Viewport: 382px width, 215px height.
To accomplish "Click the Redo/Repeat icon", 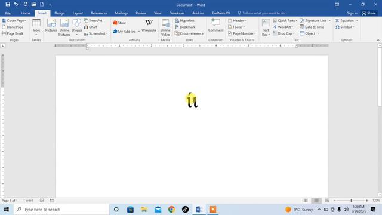I will click(x=26, y=4).
